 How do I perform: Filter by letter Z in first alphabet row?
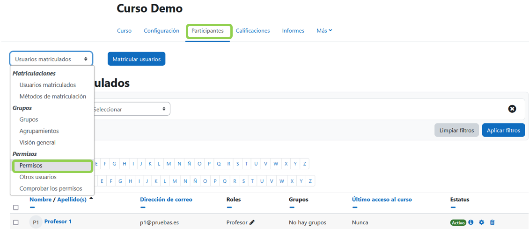coord(304,164)
